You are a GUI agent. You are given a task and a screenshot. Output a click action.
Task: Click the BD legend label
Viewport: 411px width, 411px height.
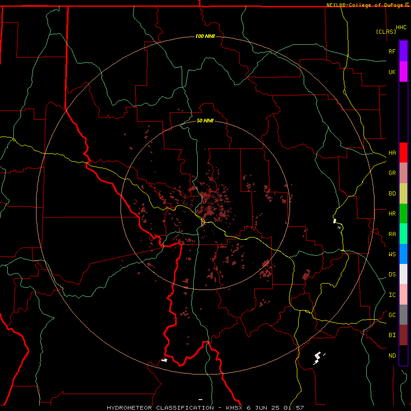392,194
